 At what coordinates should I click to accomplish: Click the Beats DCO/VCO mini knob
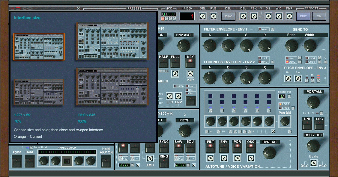click(313, 163)
